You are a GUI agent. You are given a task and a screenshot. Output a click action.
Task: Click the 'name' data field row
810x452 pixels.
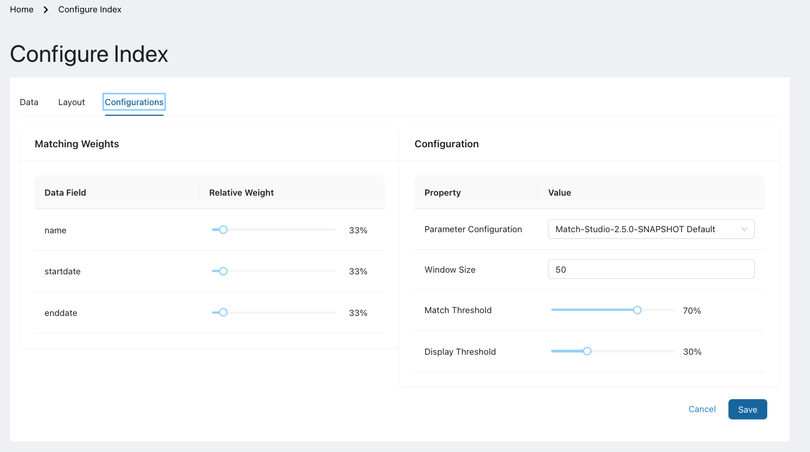click(209, 230)
